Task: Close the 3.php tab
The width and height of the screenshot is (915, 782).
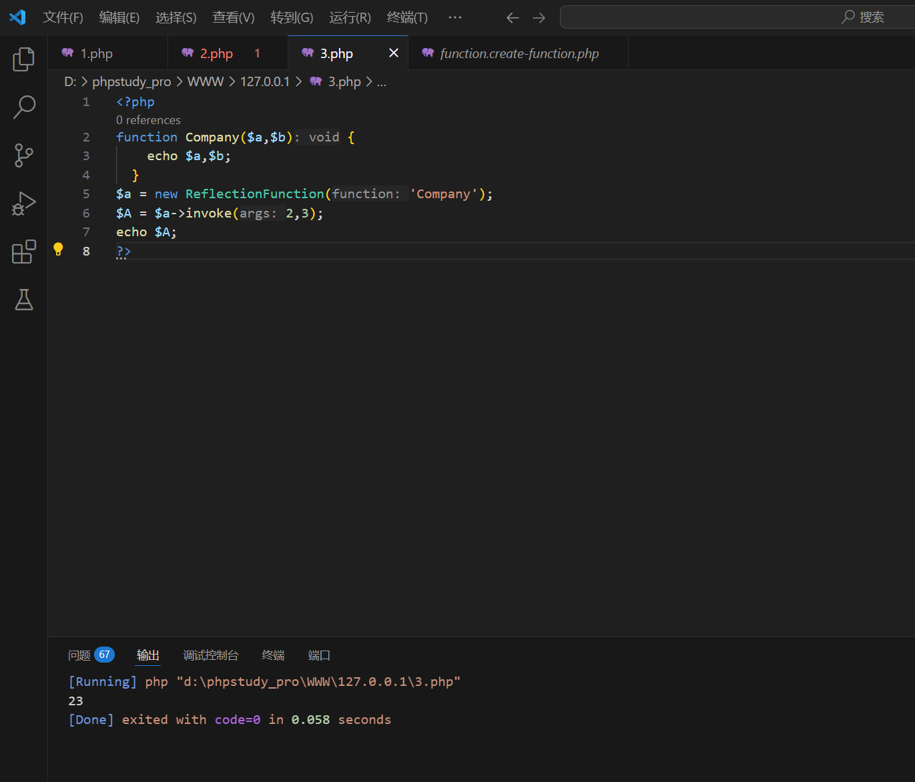Action: (394, 53)
